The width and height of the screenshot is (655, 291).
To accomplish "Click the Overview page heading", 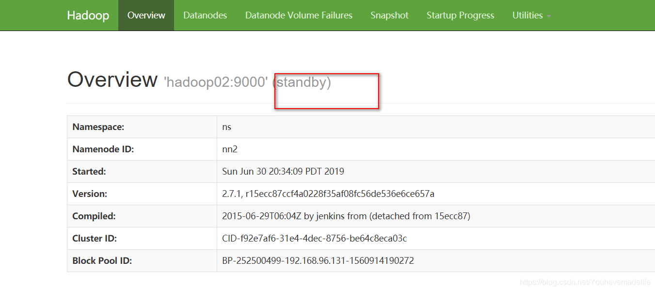I will pos(112,79).
